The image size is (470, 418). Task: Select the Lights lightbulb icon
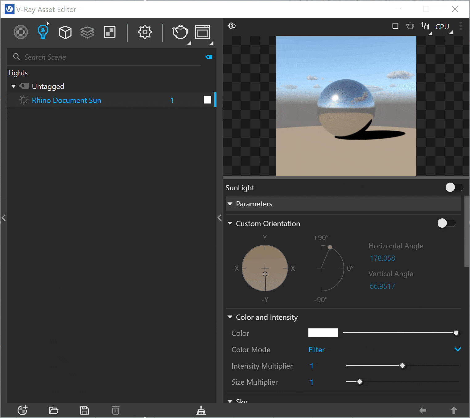pos(43,32)
